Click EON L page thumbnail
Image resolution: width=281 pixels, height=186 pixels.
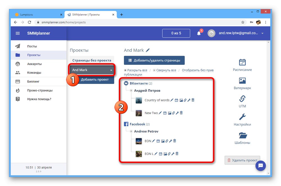coord(139,154)
